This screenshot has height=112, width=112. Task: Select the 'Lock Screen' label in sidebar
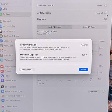[11, 87]
